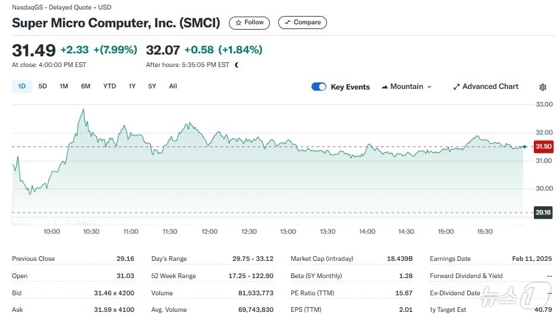Image resolution: width=557 pixels, height=316 pixels.
Task: Click the chart peak near 10:30
Action: (x=83, y=110)
